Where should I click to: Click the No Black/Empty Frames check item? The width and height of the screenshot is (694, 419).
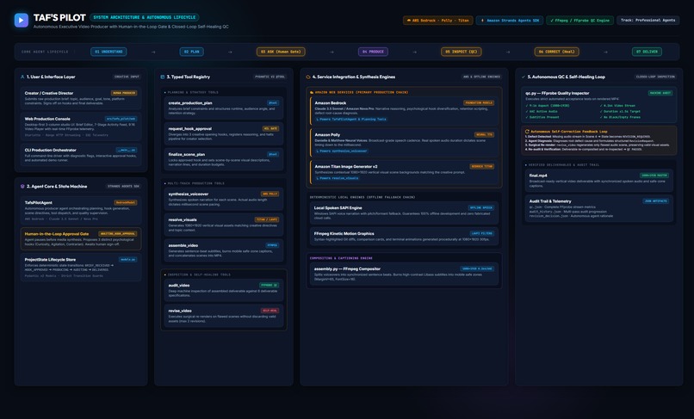pyautogui.click(x=620, y=117)
